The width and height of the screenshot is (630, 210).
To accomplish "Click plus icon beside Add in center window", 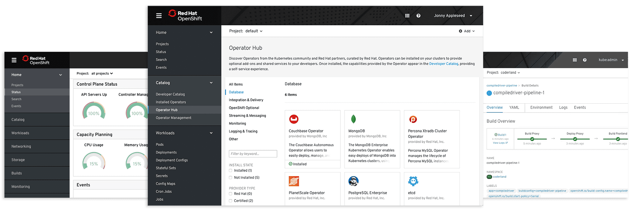I will [461, 31].
